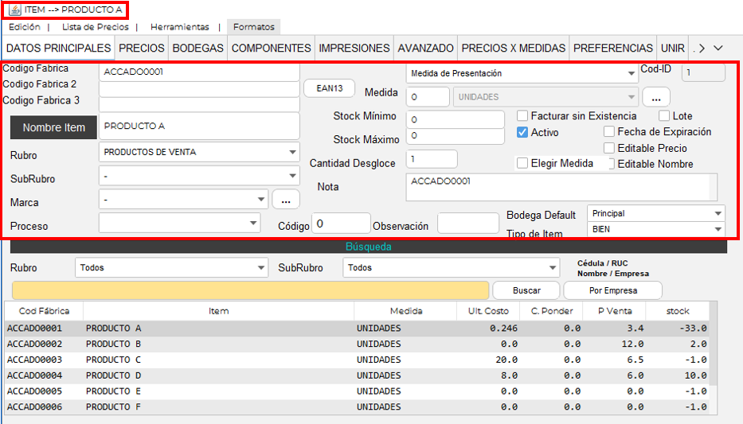Viewport: 743px width, 424px height.
Task: Expand the Bodega Default dropdown
Action: 655,214
